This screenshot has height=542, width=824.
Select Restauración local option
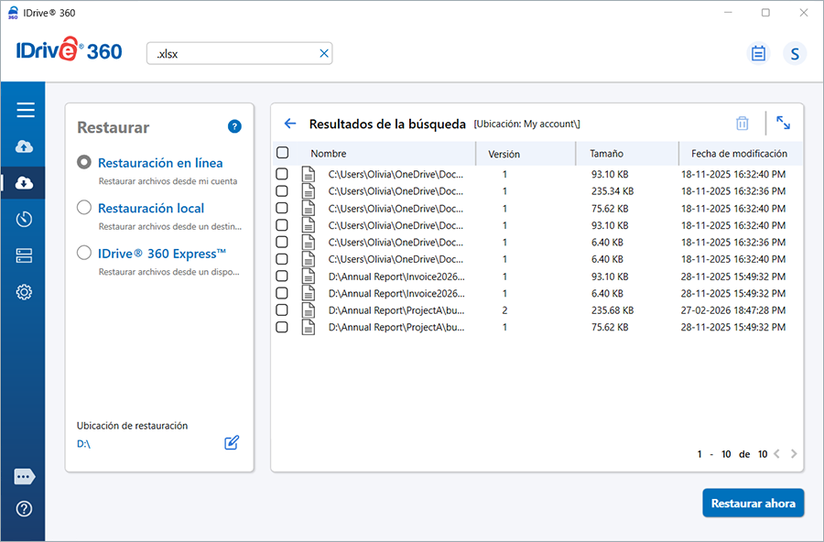coord(84,208)
